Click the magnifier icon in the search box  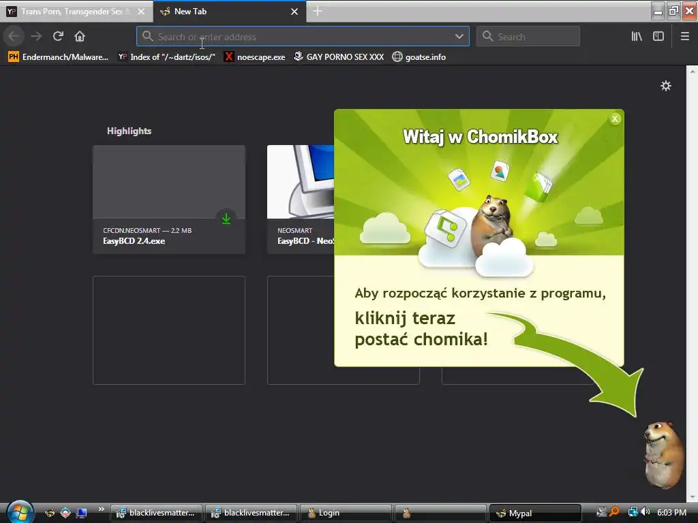click(488, 37)
